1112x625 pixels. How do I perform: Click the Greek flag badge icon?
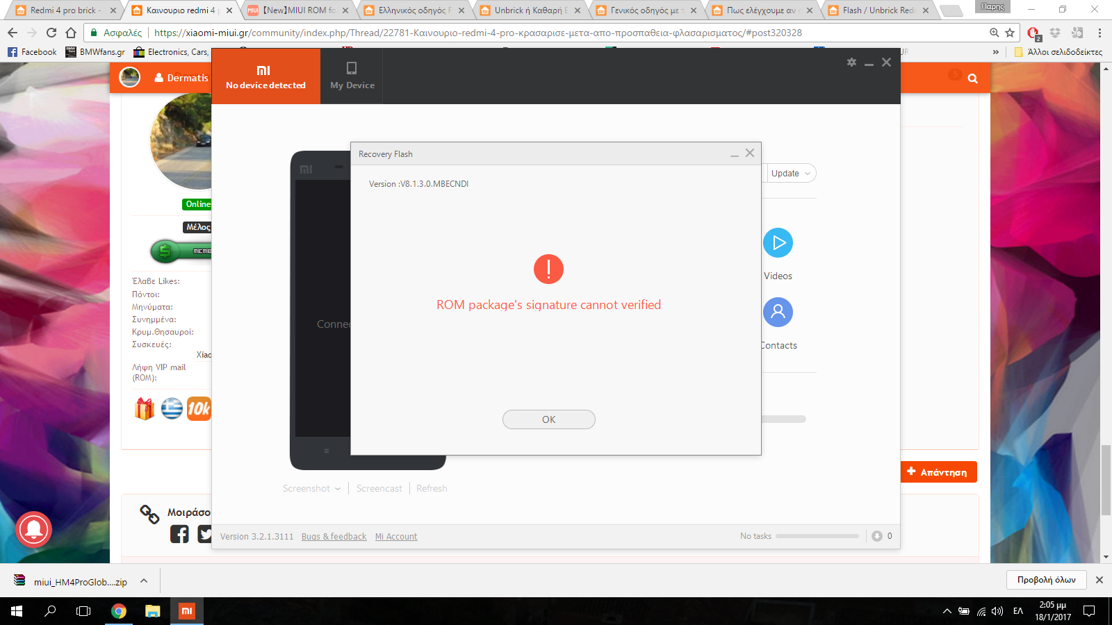(172, 409)
